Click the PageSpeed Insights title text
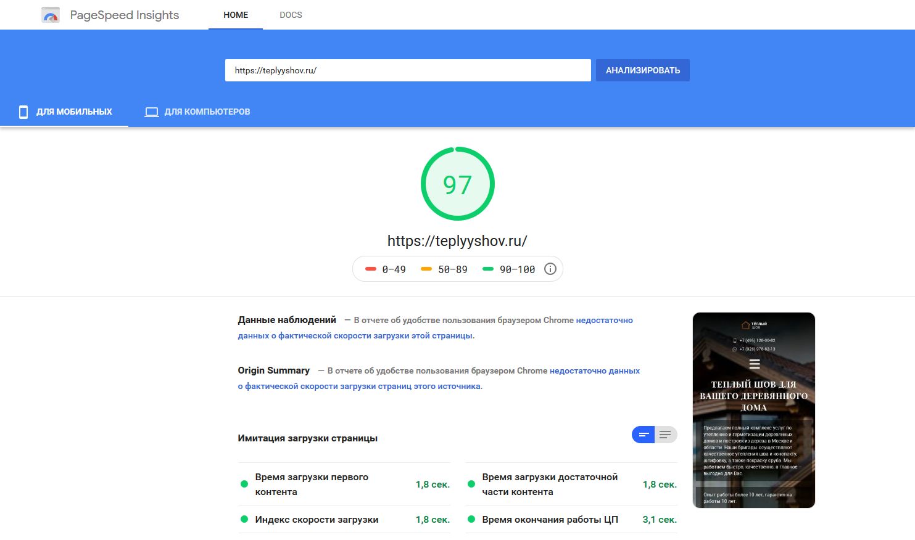The height and width of the screenshot is (540, 915). coord(125,15)
